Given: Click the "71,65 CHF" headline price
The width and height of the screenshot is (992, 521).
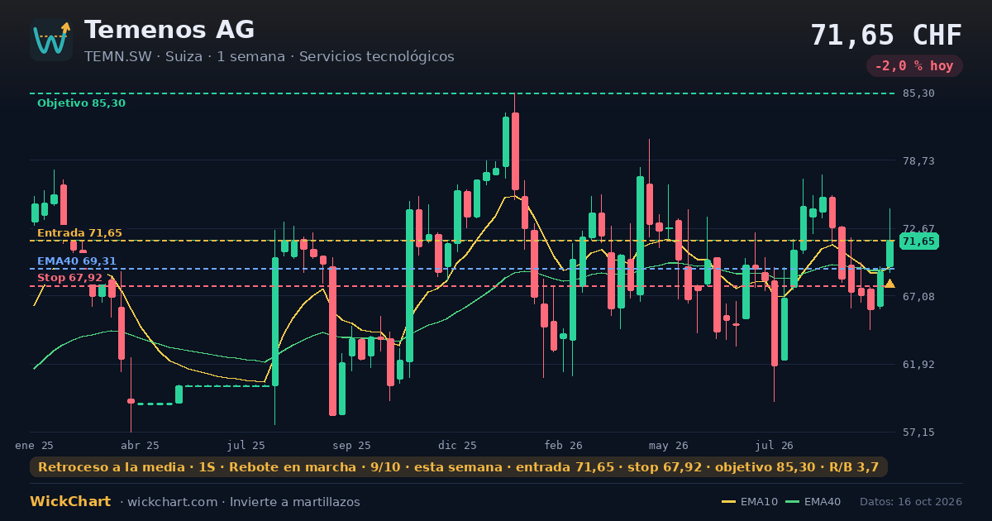Looking at the screenshot, I should tap(886, 35).
